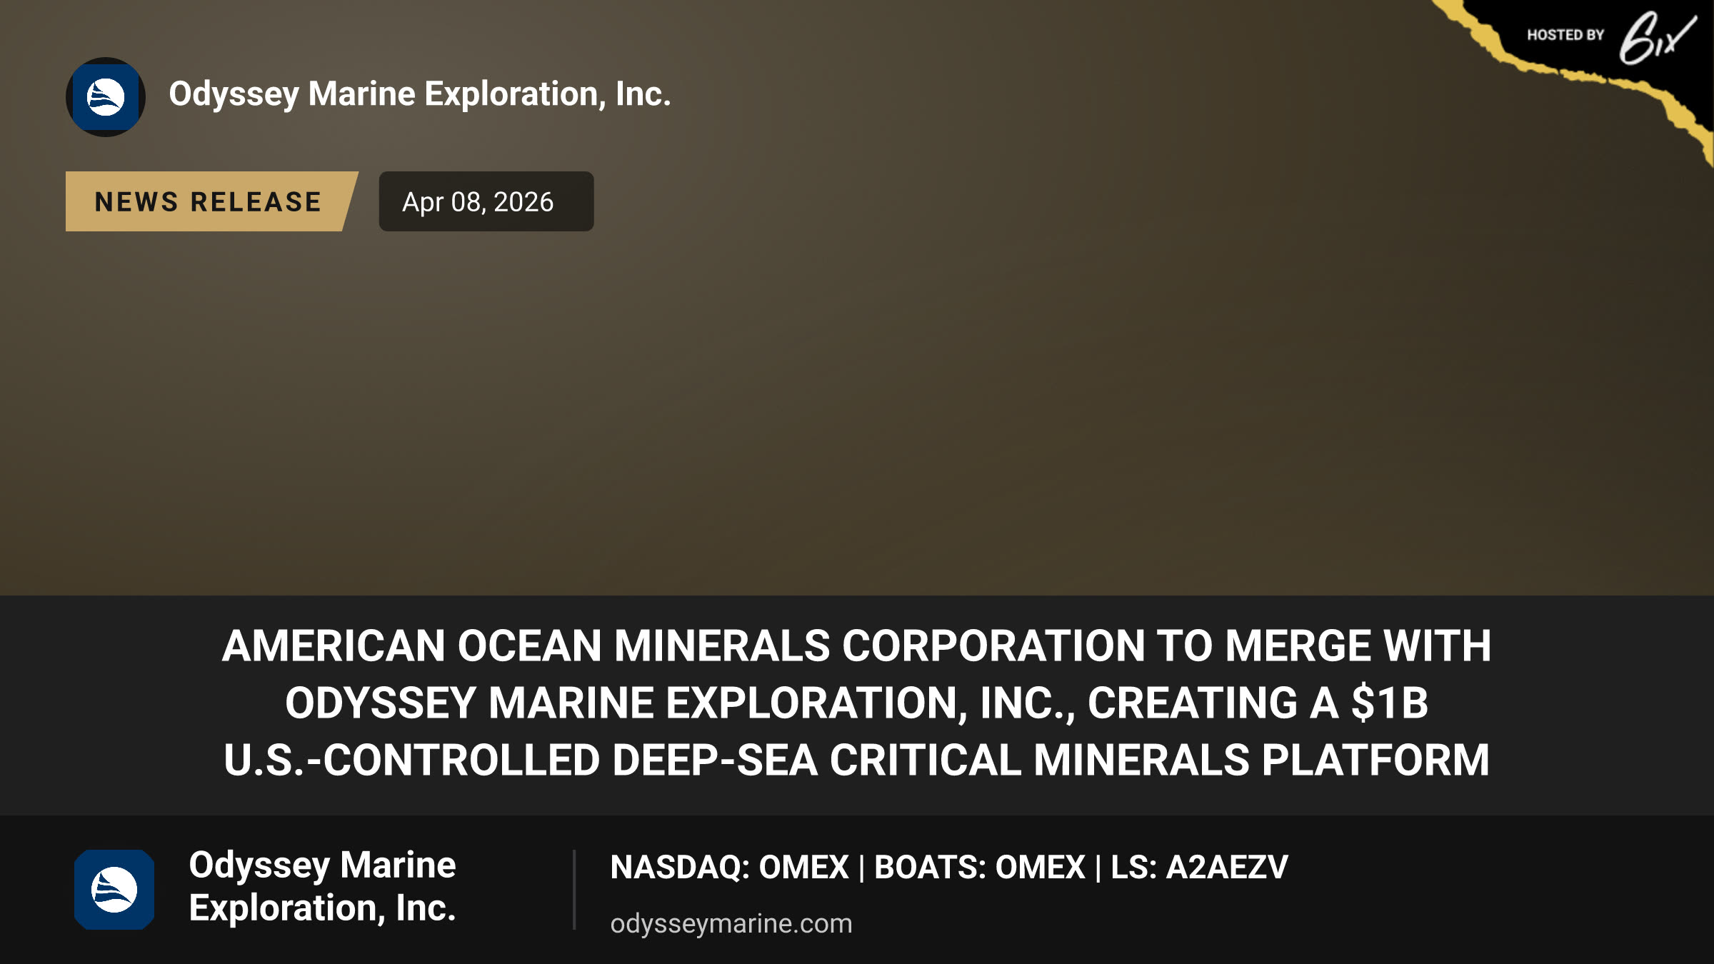This screenshot has width=1714, height=964.
Task: Click the header title 'Odyssey Marine Exploration, Inc.'
Action: (x=420, y=94)
